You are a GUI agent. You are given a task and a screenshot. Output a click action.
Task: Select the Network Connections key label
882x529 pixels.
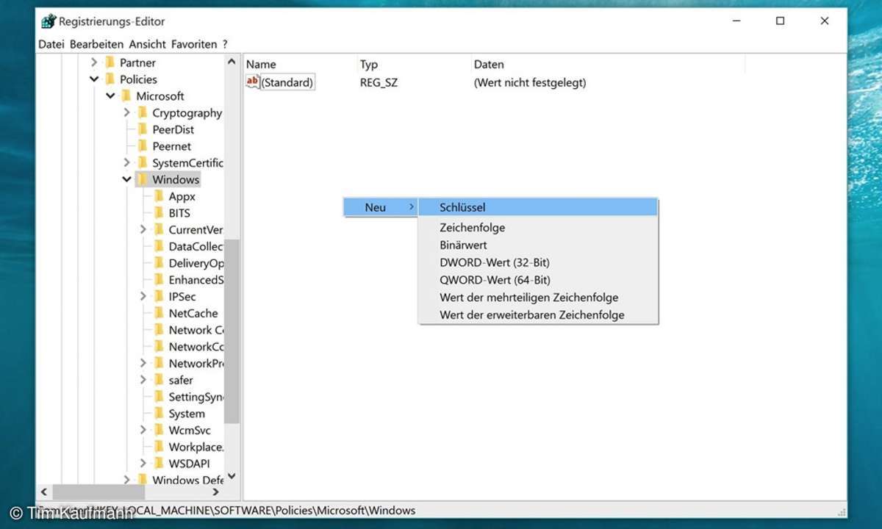pyautogui.click(x=196, y=330)
